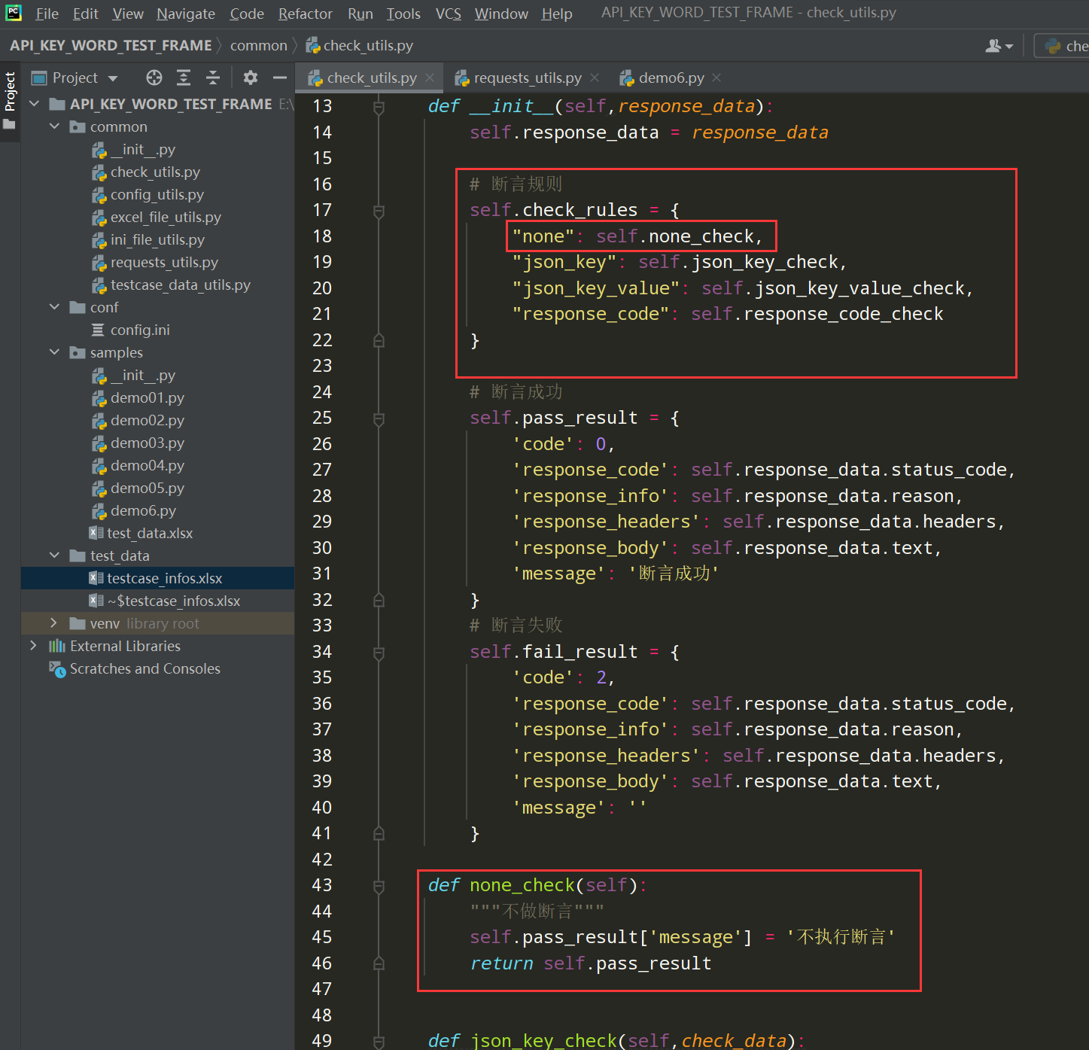Collapse the common folder
Screen dimensions: 1089x1050
[54, 126]
